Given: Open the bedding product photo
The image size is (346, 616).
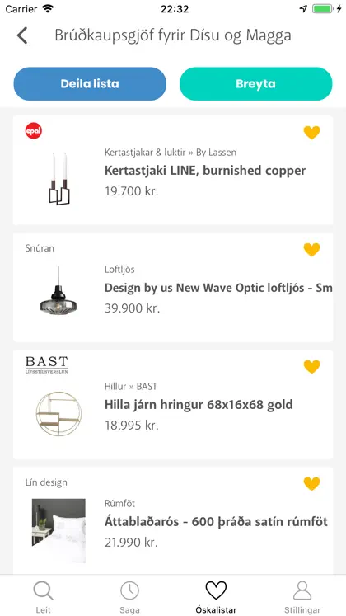Looking at the screenshot, I should 58,530.
